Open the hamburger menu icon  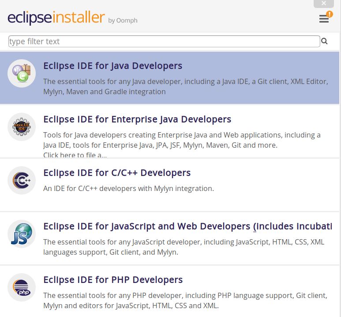coord(324,19)
